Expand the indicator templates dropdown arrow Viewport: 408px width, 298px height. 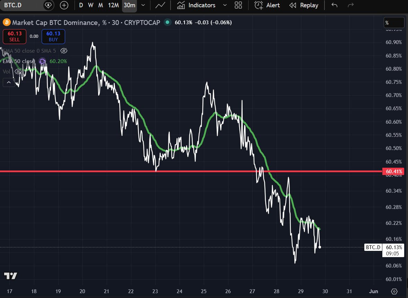coord(225,5)
